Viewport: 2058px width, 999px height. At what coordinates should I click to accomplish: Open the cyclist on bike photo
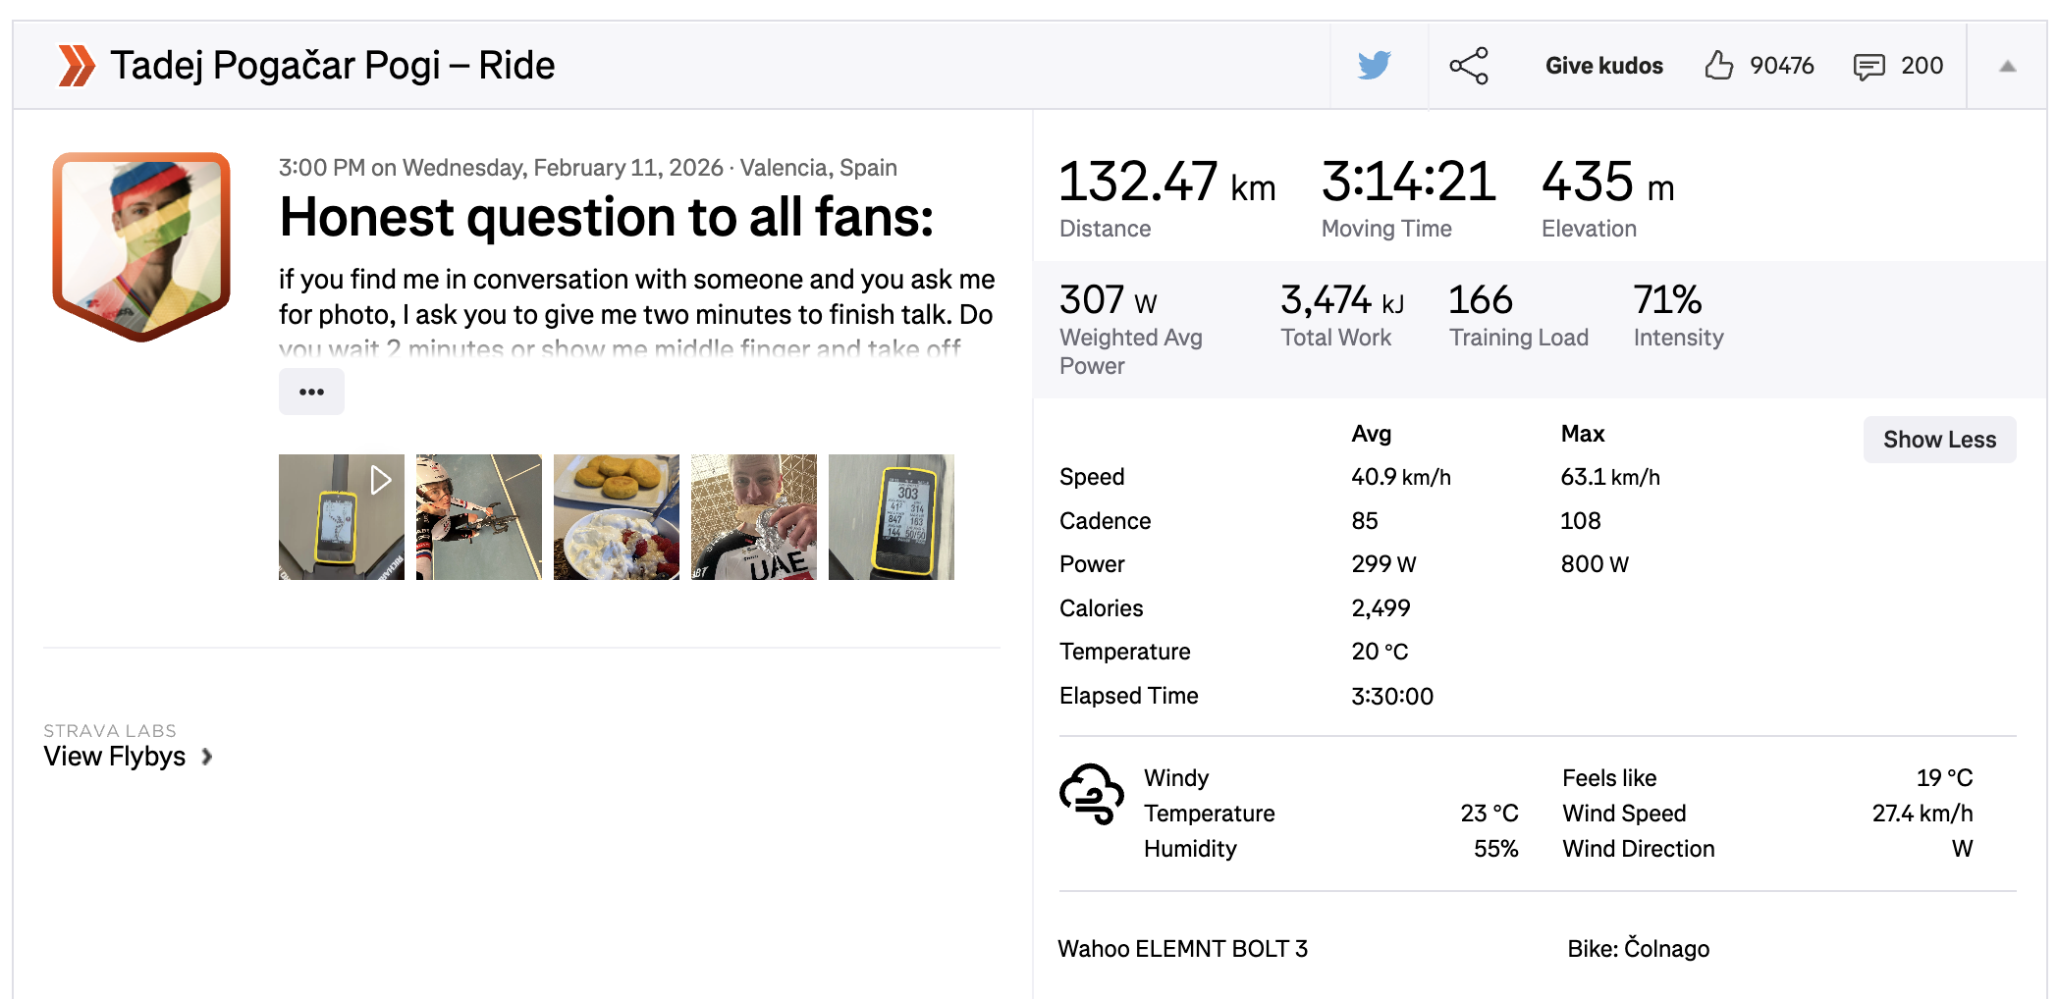479,517
